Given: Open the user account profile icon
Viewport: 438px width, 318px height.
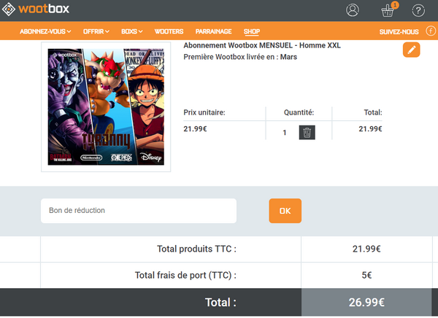Looking at the screenshot, I should click(x=353, y=10).
